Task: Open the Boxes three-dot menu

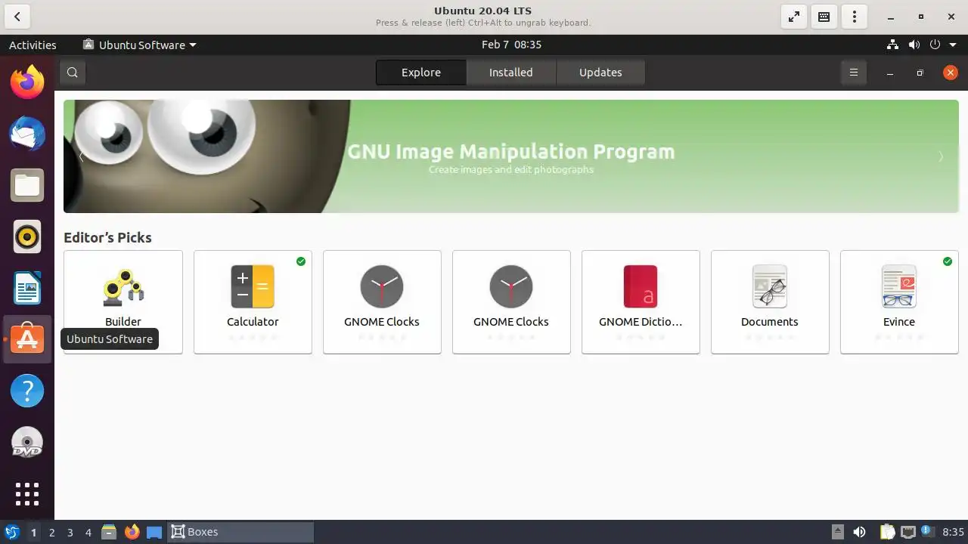Action: (855, 17)
